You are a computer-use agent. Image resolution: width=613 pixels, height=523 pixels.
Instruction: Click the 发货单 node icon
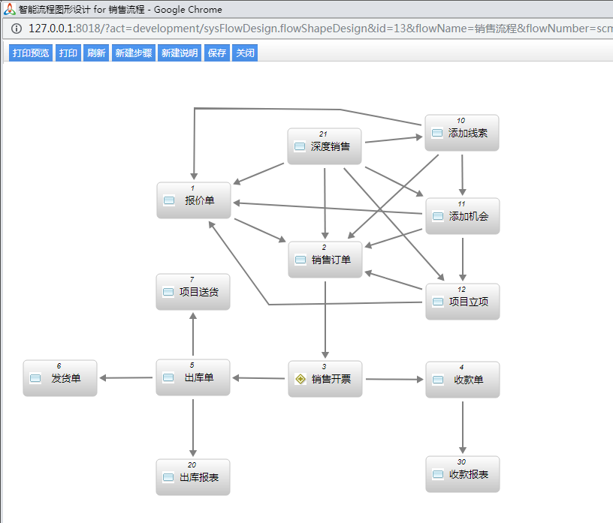[35, 379]
